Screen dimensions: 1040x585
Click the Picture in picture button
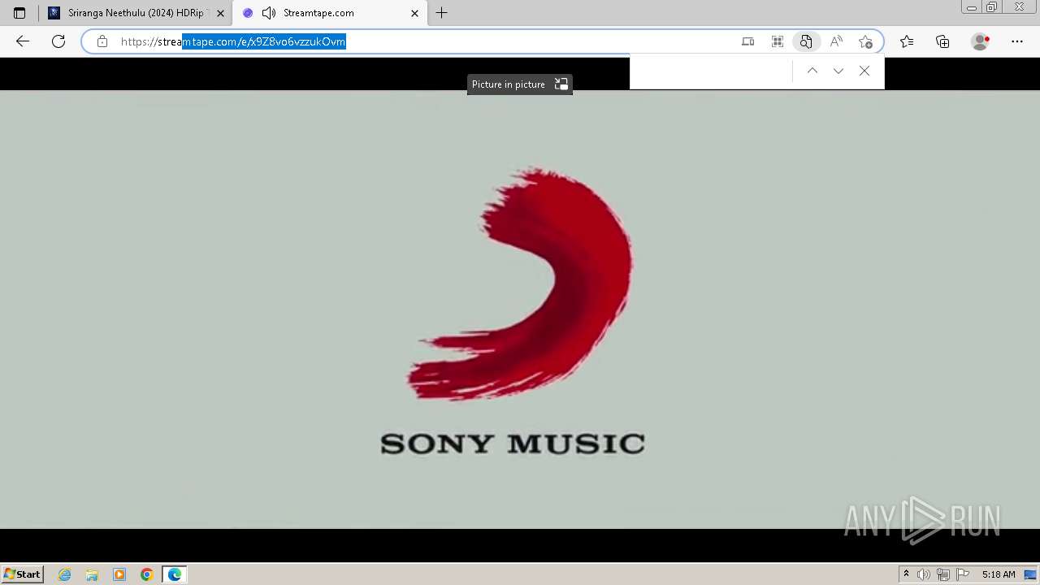coord(520,84)
